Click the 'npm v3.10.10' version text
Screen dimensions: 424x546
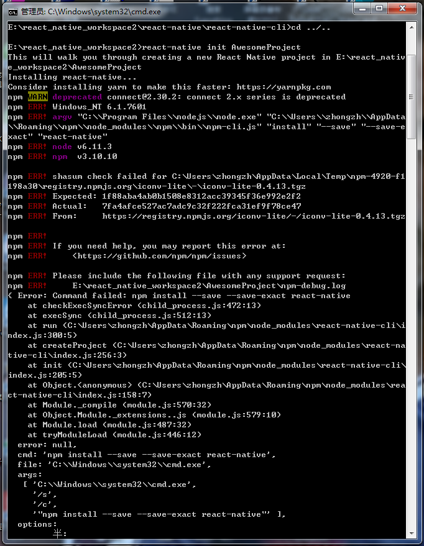click(85, 157)
